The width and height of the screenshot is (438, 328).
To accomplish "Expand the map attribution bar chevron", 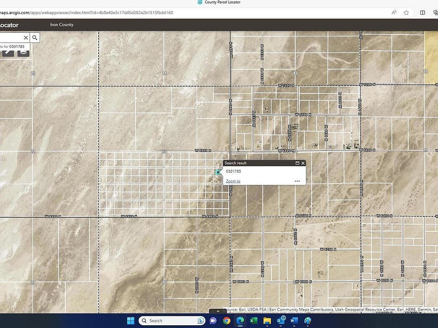I will tap(218, 312).
